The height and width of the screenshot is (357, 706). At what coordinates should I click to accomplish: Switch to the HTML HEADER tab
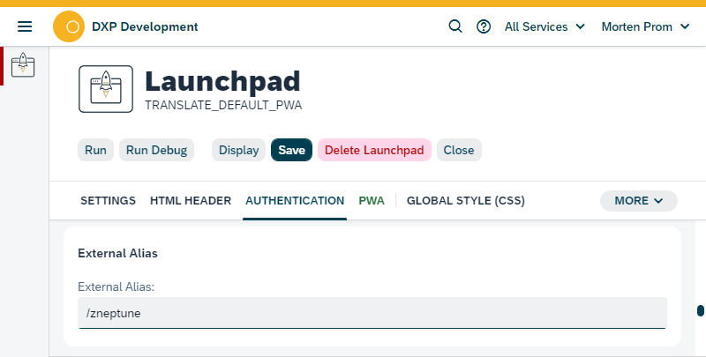191,200
